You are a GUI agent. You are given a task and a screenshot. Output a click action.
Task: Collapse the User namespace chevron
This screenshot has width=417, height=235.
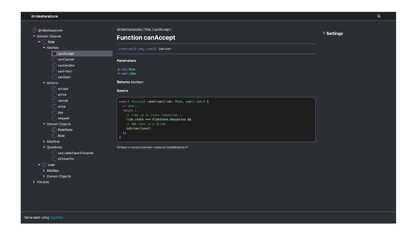click(x=39, y=165)
